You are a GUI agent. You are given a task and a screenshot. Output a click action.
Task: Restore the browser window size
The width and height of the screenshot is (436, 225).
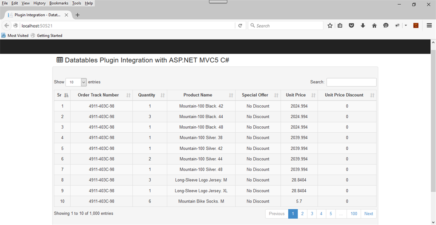[x=414, y=4]
